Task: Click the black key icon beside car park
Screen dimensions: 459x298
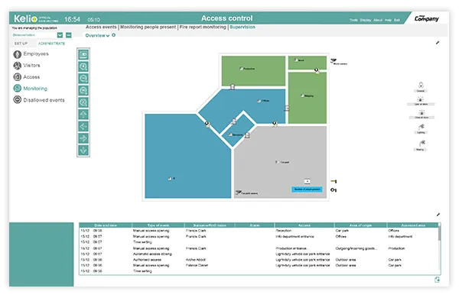Action: [334, 190]
